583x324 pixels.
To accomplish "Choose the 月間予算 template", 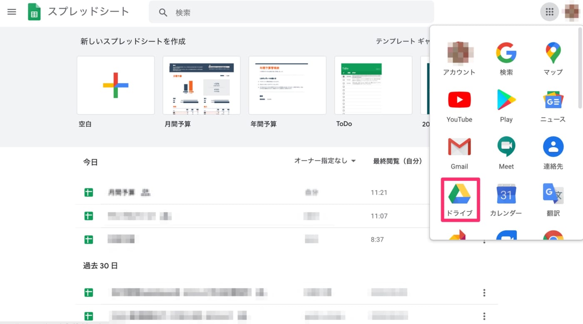I will pos(202,85).
